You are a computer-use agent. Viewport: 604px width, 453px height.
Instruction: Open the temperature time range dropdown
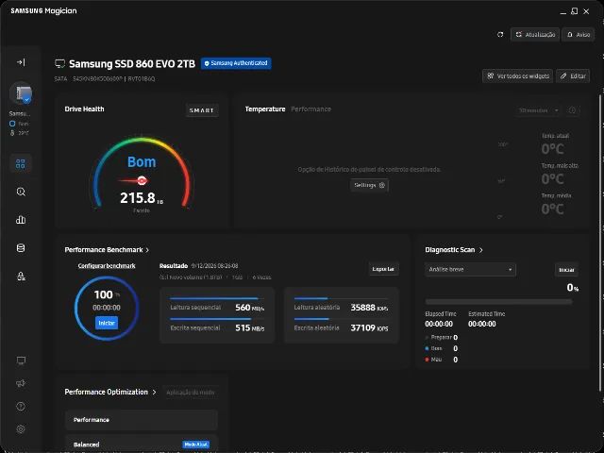tap(538, 110)
